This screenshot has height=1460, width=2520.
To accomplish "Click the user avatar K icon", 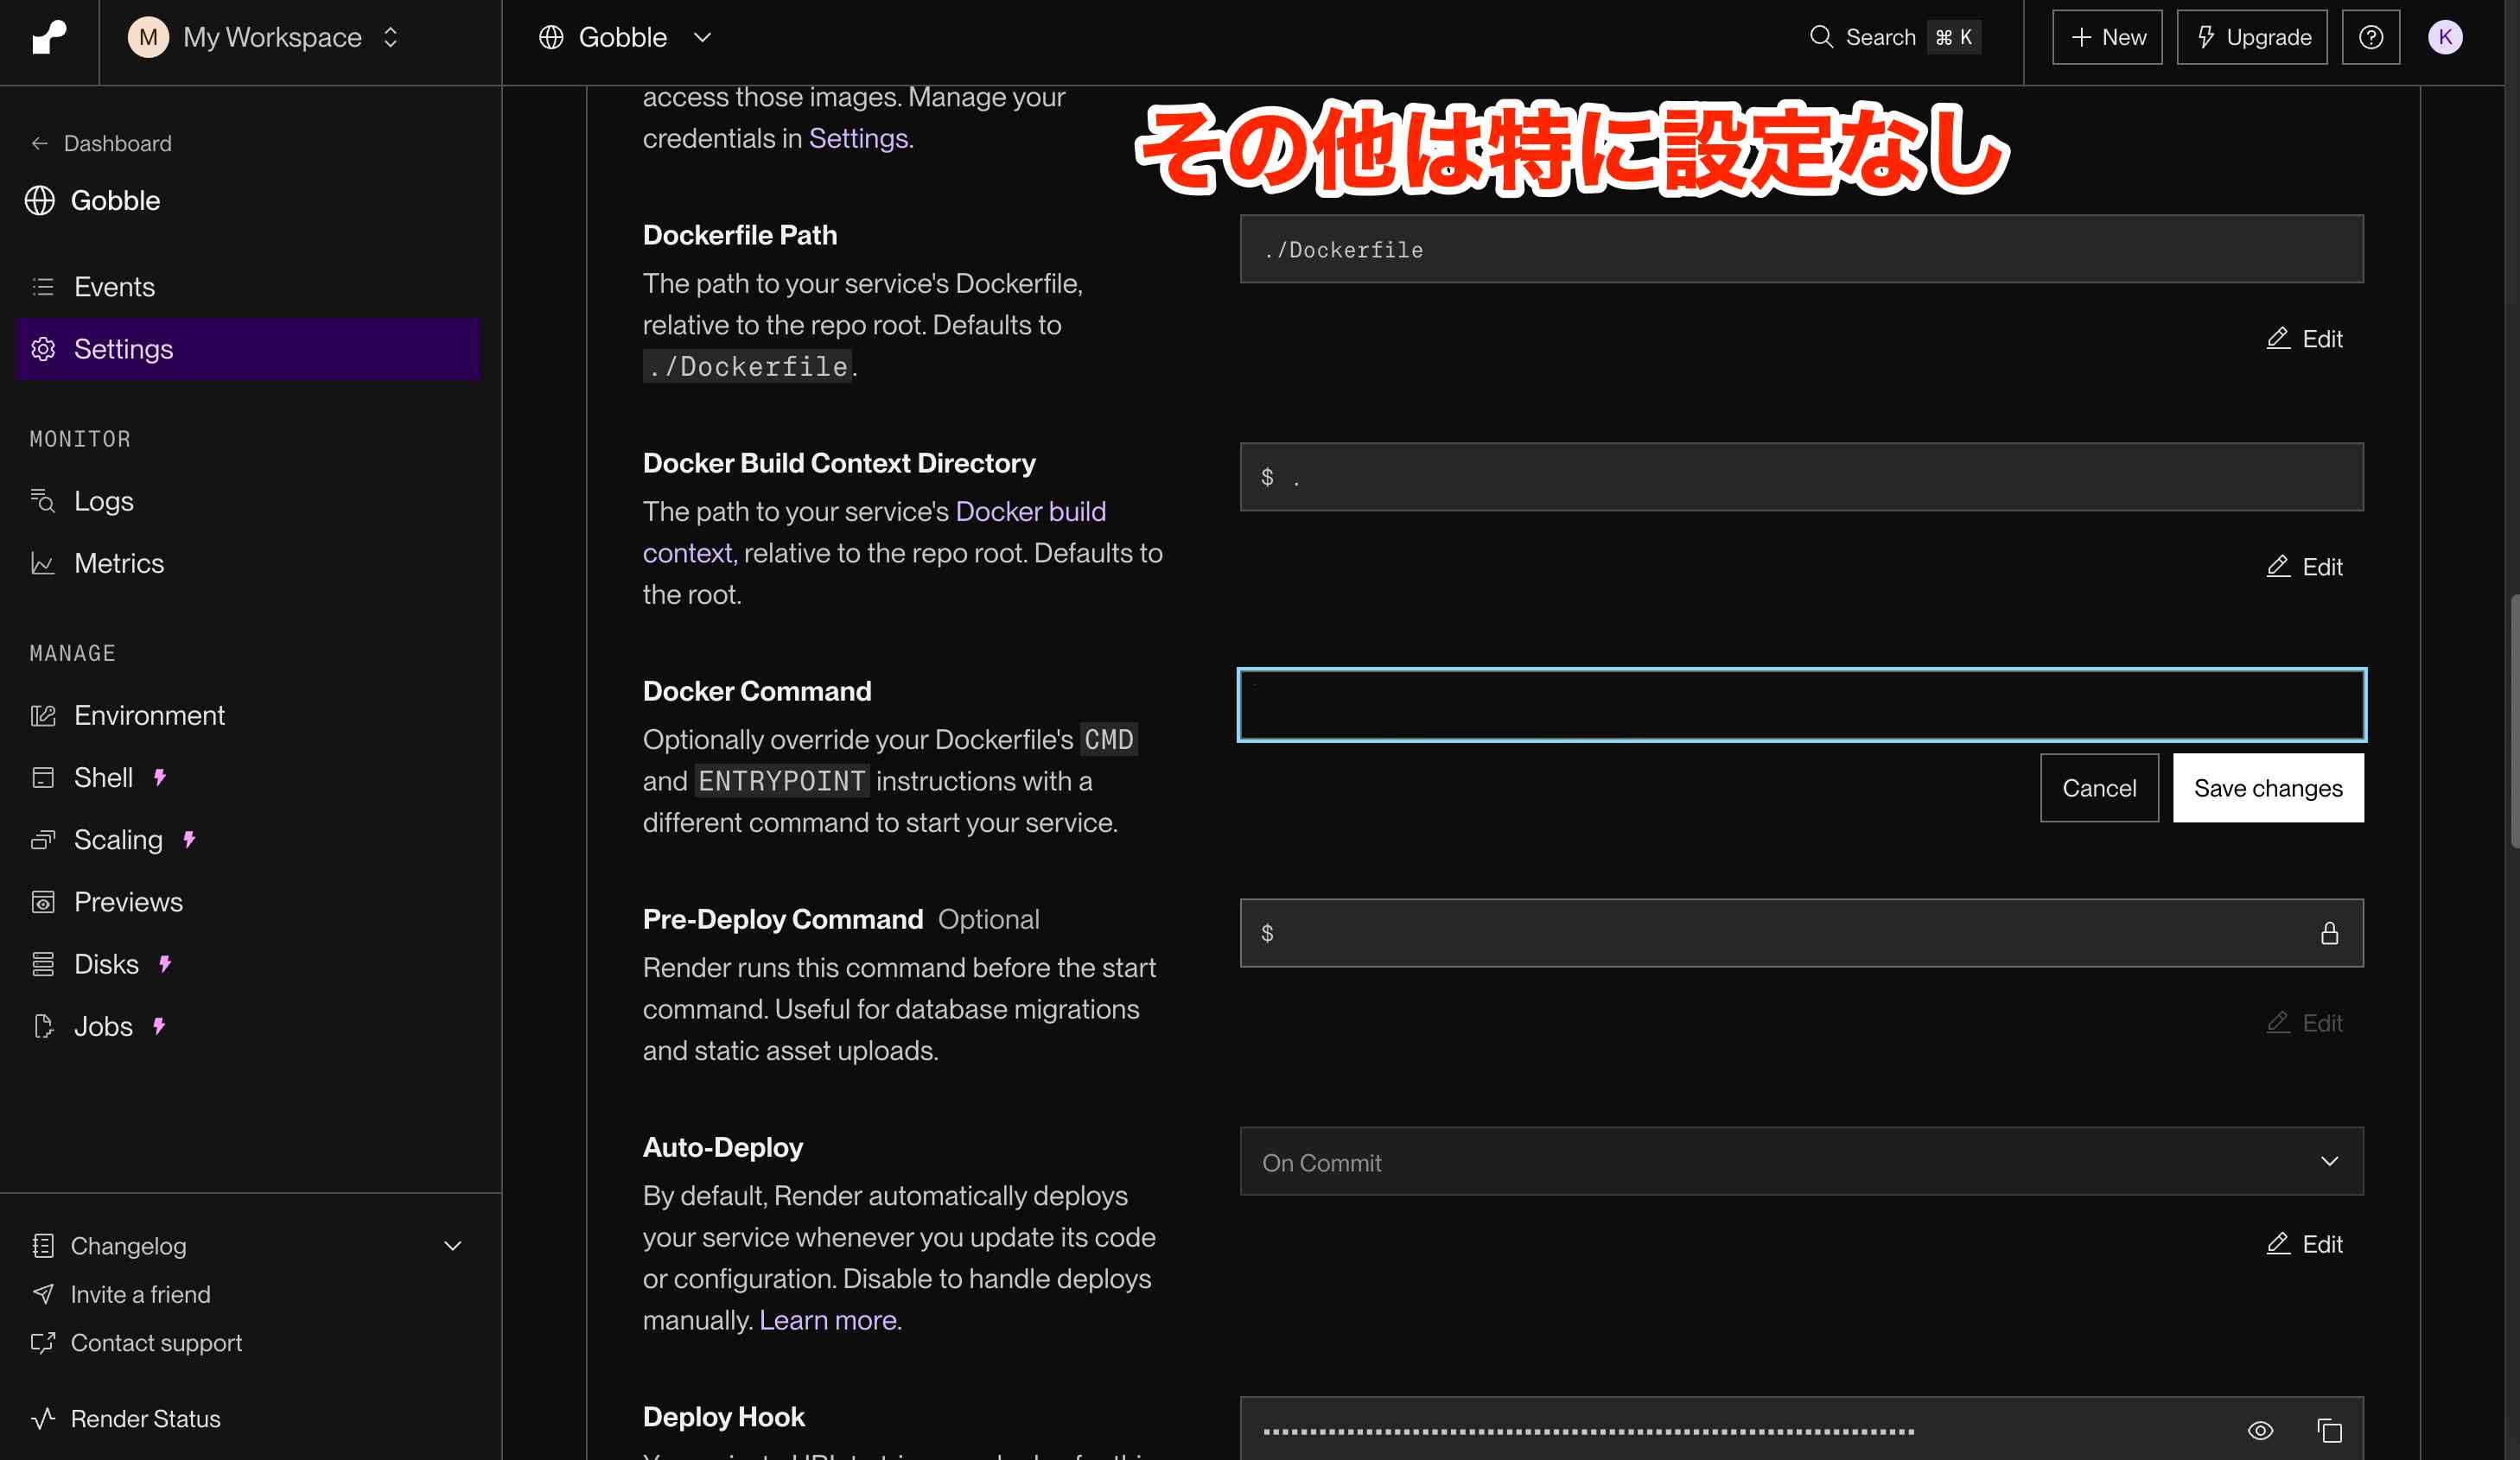I will click(2444, 38).
